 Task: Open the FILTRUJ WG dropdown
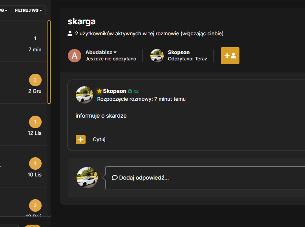pyautogui.click(x=28, y=10)
